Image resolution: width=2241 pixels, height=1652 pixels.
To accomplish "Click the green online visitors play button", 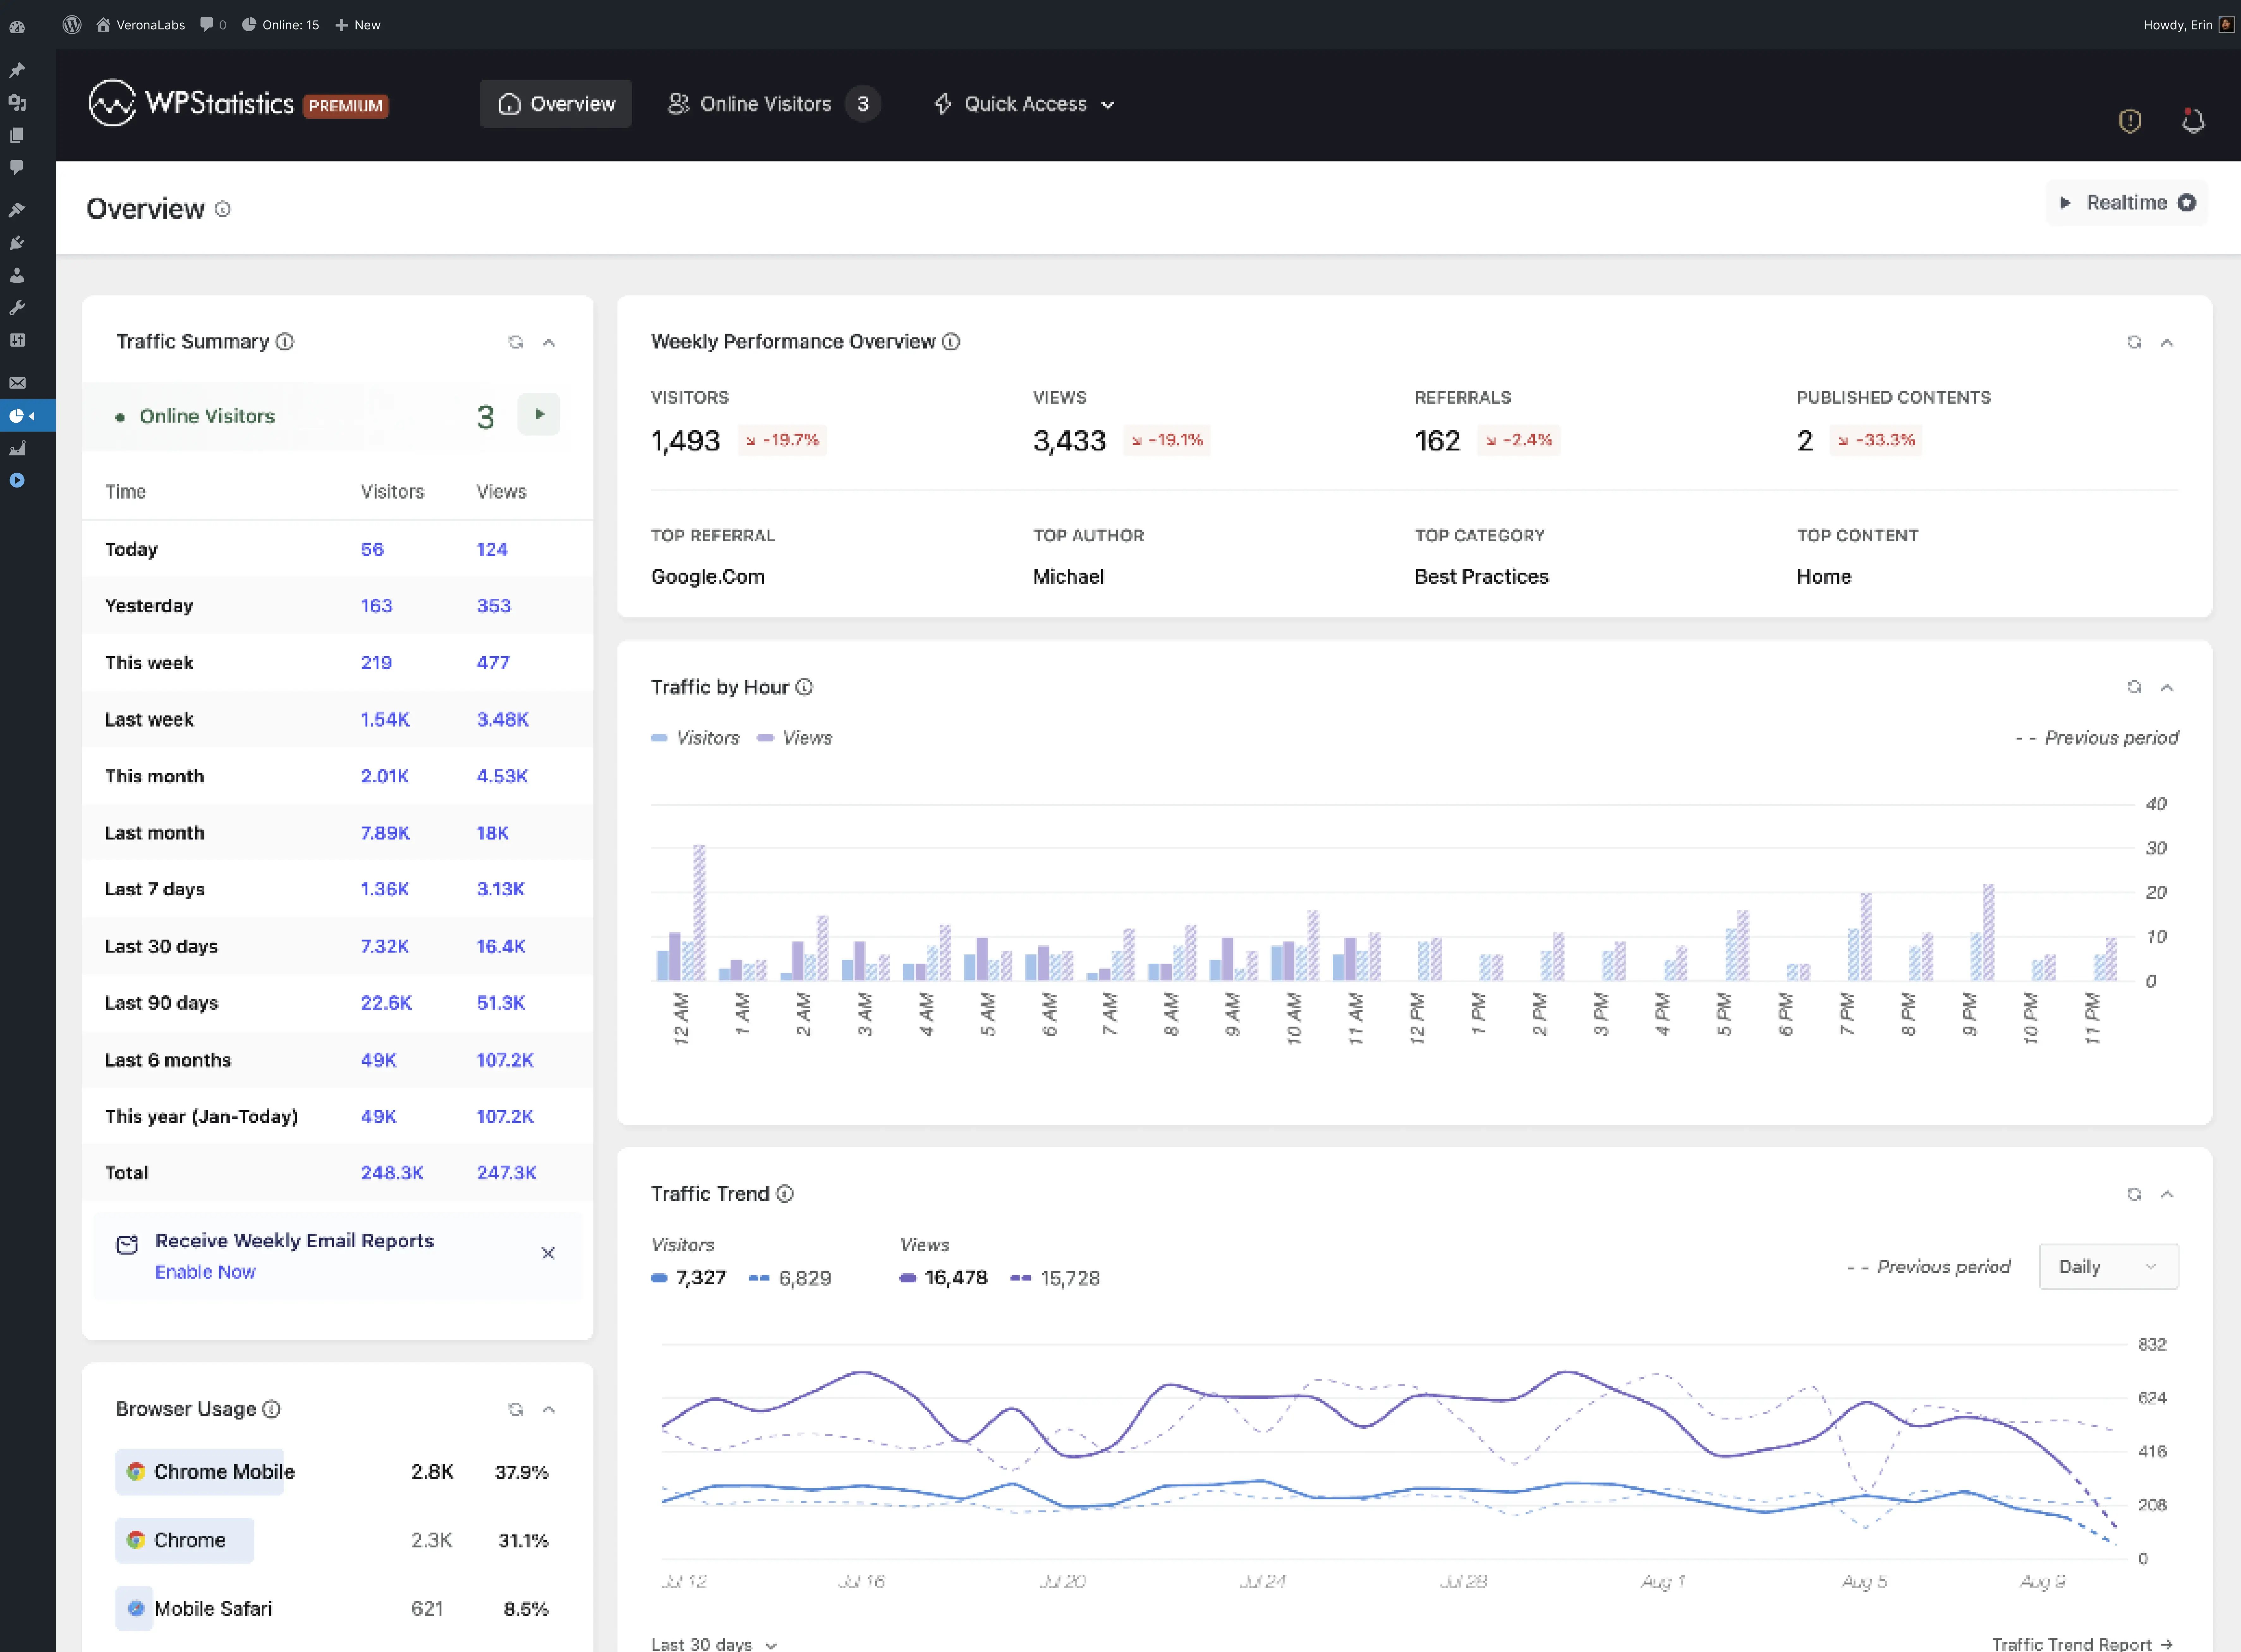I will click(x=539, y=414).
